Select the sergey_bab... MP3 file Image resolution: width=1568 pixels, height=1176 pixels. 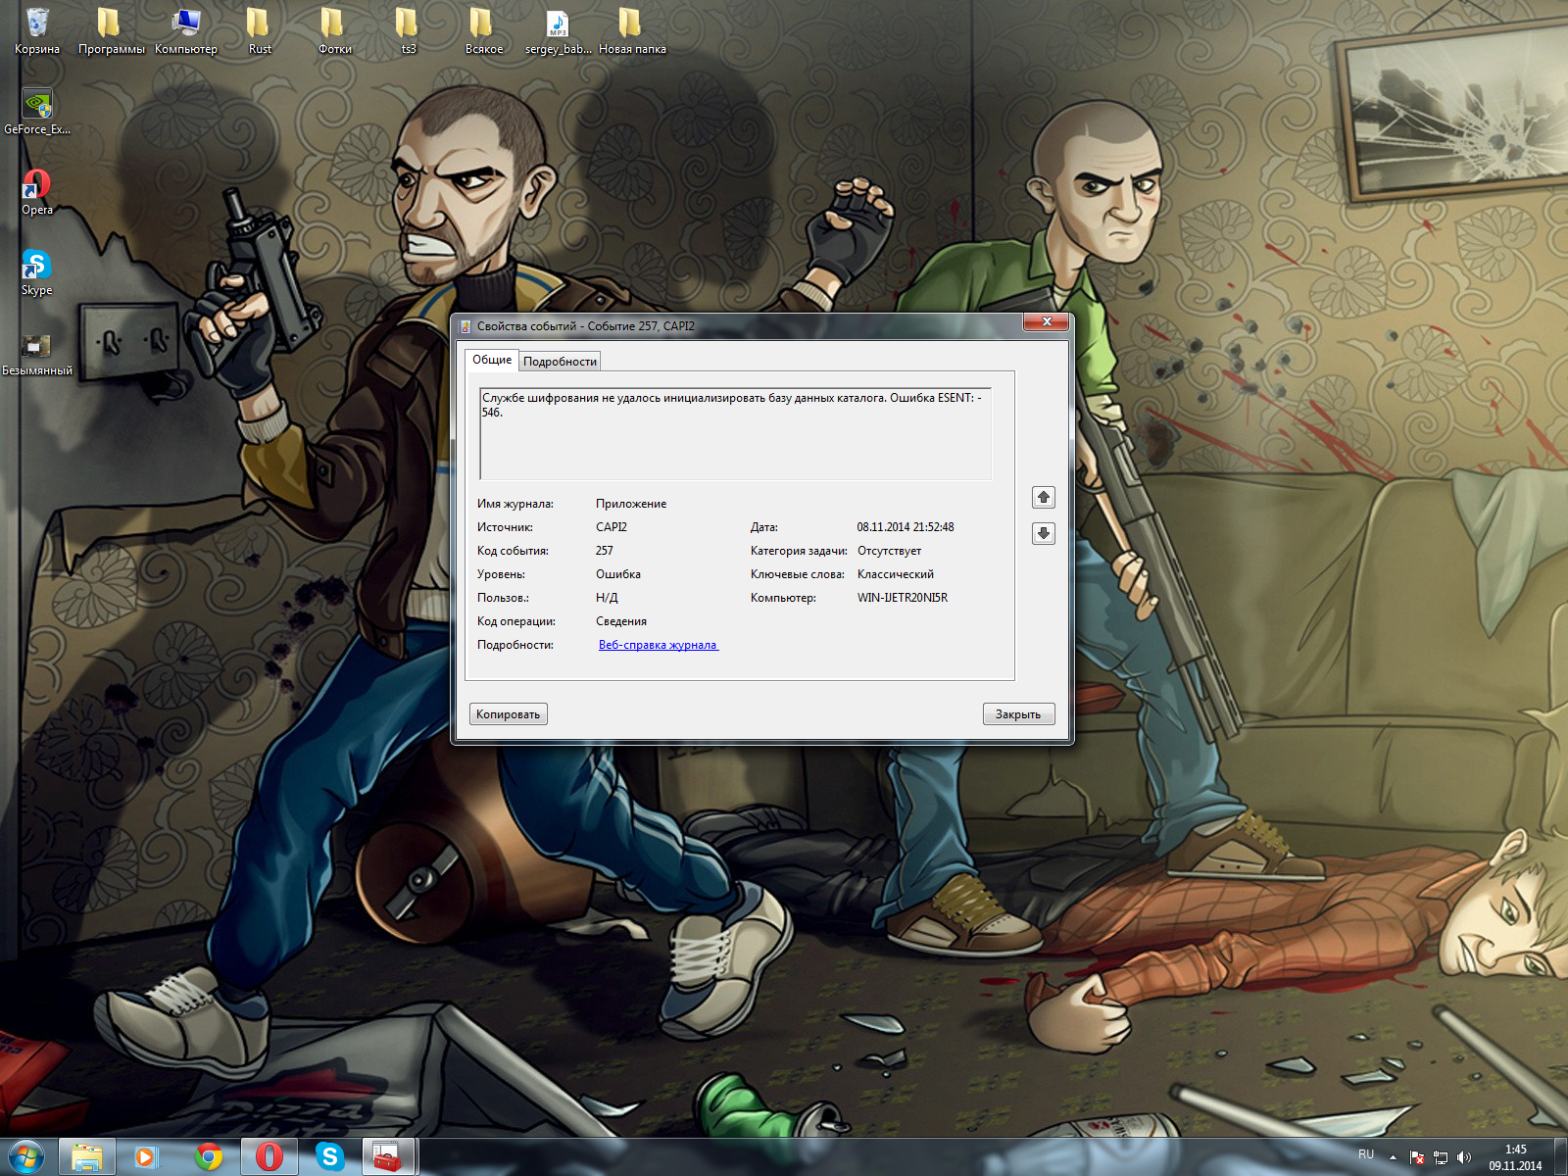[558, 30]
